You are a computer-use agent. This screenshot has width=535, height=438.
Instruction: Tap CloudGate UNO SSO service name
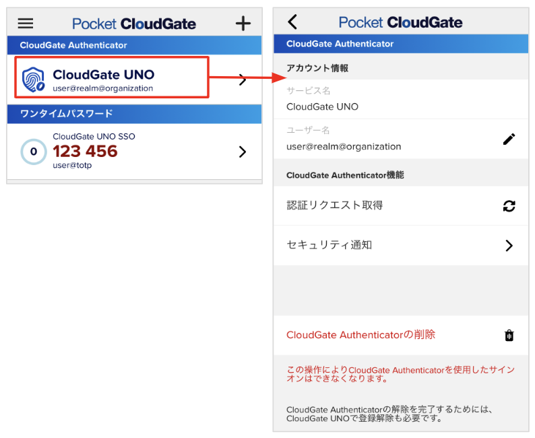pyautogui.click(x=94, y=136)
